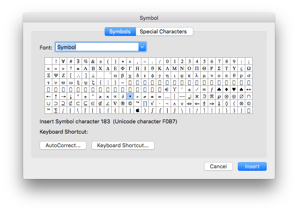Screen dimensions: 298x212
Task: Select the there-exists ∃ symbol
Action: (78, 61)
